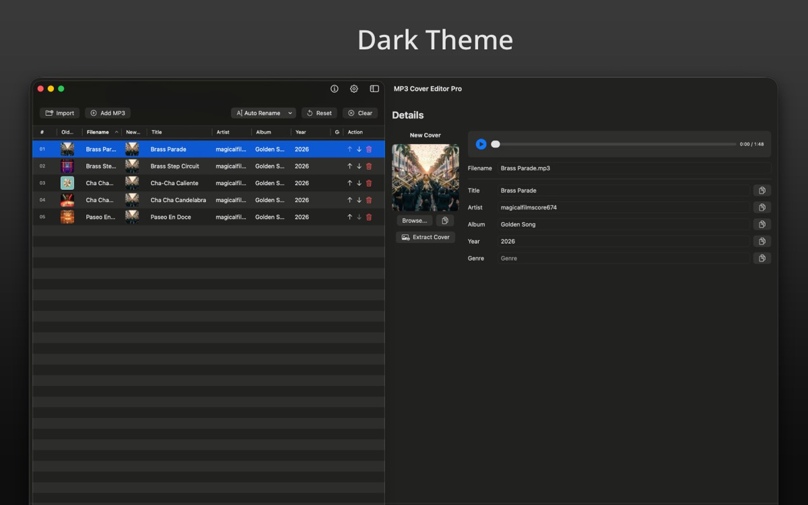
Task: Click old cover thumbnail of row 03
Action: click(x=67, y=183)
